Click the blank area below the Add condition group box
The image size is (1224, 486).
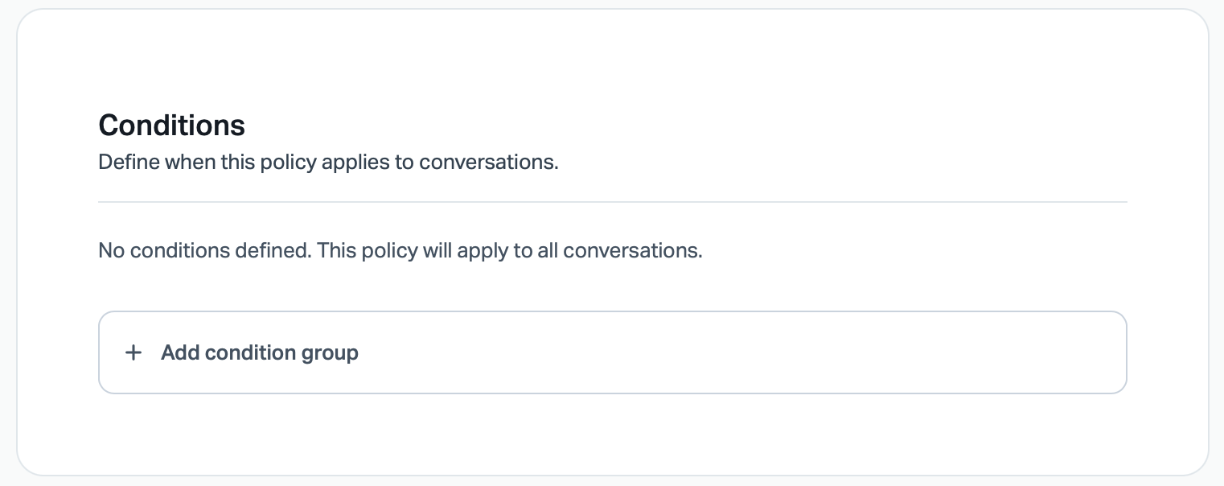pyautogui.click(x=612, y=433)
